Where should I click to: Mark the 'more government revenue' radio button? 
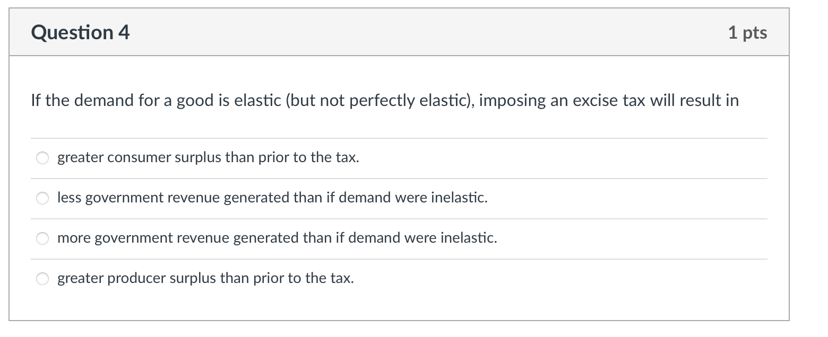pyautogui.click(x=42, y=238)
